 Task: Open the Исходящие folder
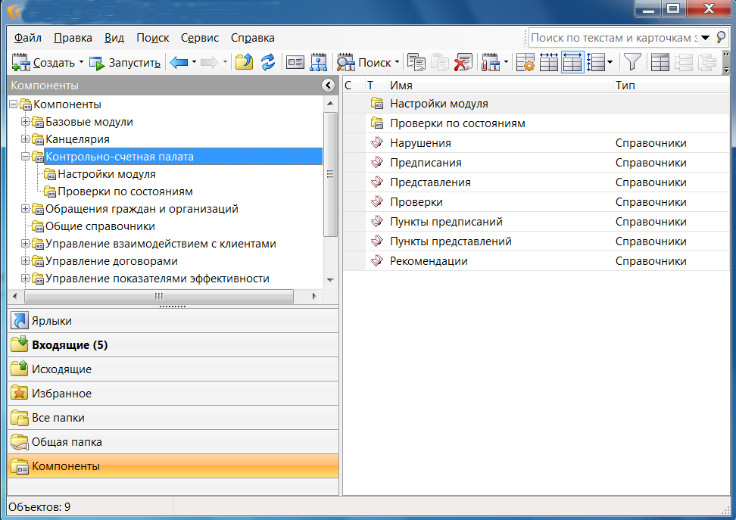[173, 369]
